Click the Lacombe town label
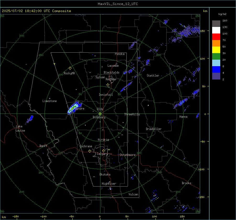Screen dimensions: 236x220 click(x=113, y=66)
